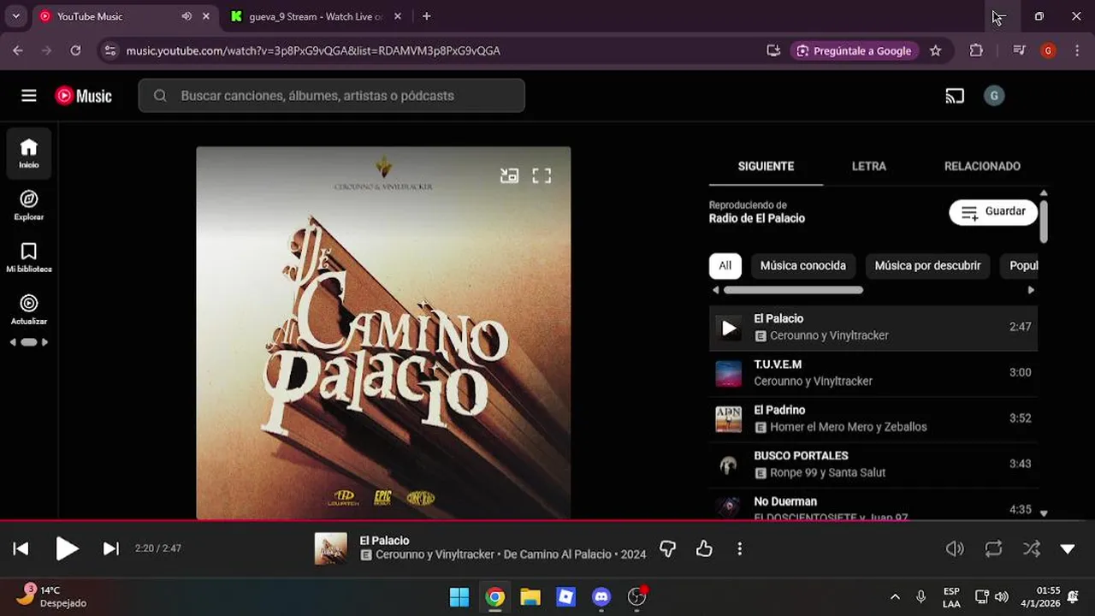Go to Inicio in sidebar
Image resolution: width=1095 pixels, height=616 pixels.
coord(29,153)
